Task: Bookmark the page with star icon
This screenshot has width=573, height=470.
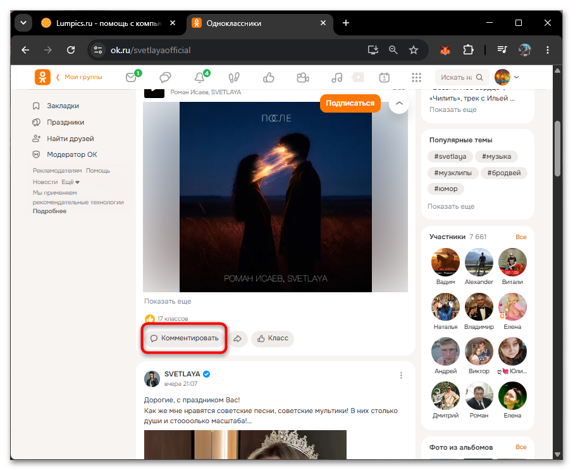Action: 413,50
